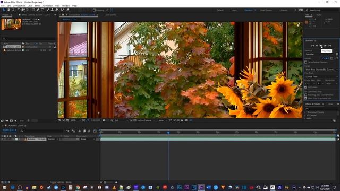Open the preview Resolution Auto dropdown
Screen dimensions: 340x191
tap(331, 84)
